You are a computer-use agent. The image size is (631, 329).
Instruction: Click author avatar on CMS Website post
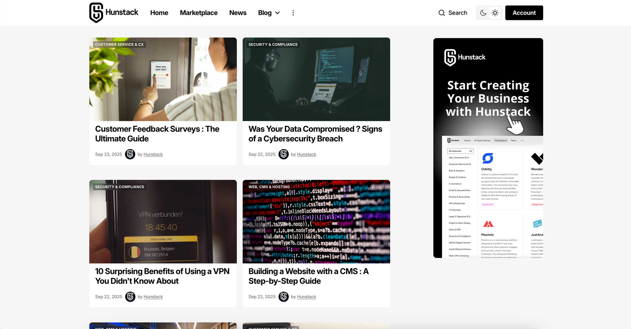[283, 297]
